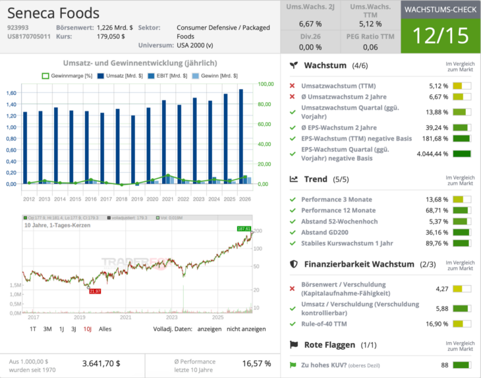The image size is (481, 378).
Task: Click the rating bar for Abstand GD200
Action: (x=462, y=232)
